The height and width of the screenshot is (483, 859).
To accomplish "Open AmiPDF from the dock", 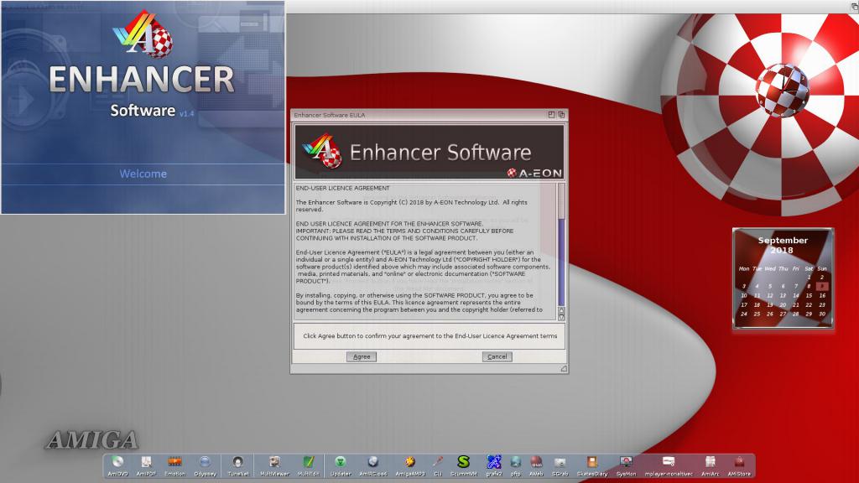I will 146,465.
